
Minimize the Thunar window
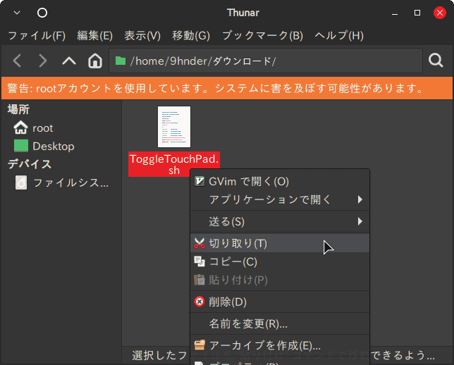click(x=395, y=13)
